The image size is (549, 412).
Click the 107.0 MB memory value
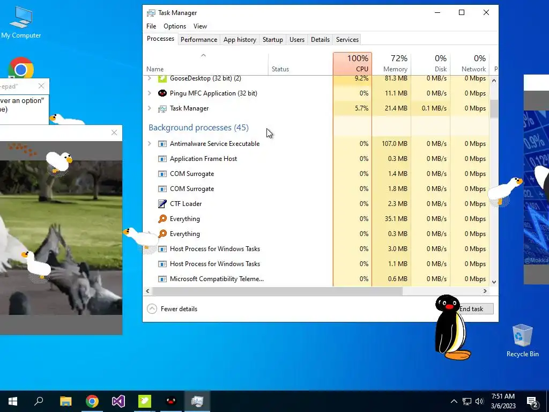click(x=394, y=144)
